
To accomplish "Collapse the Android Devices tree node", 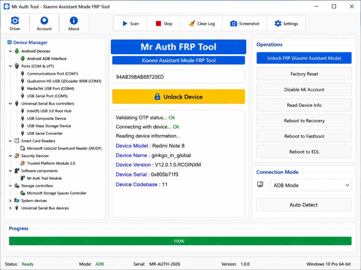I will point(10,51).
